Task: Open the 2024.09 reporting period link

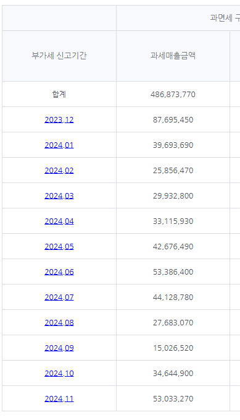Action: (59, 348)
